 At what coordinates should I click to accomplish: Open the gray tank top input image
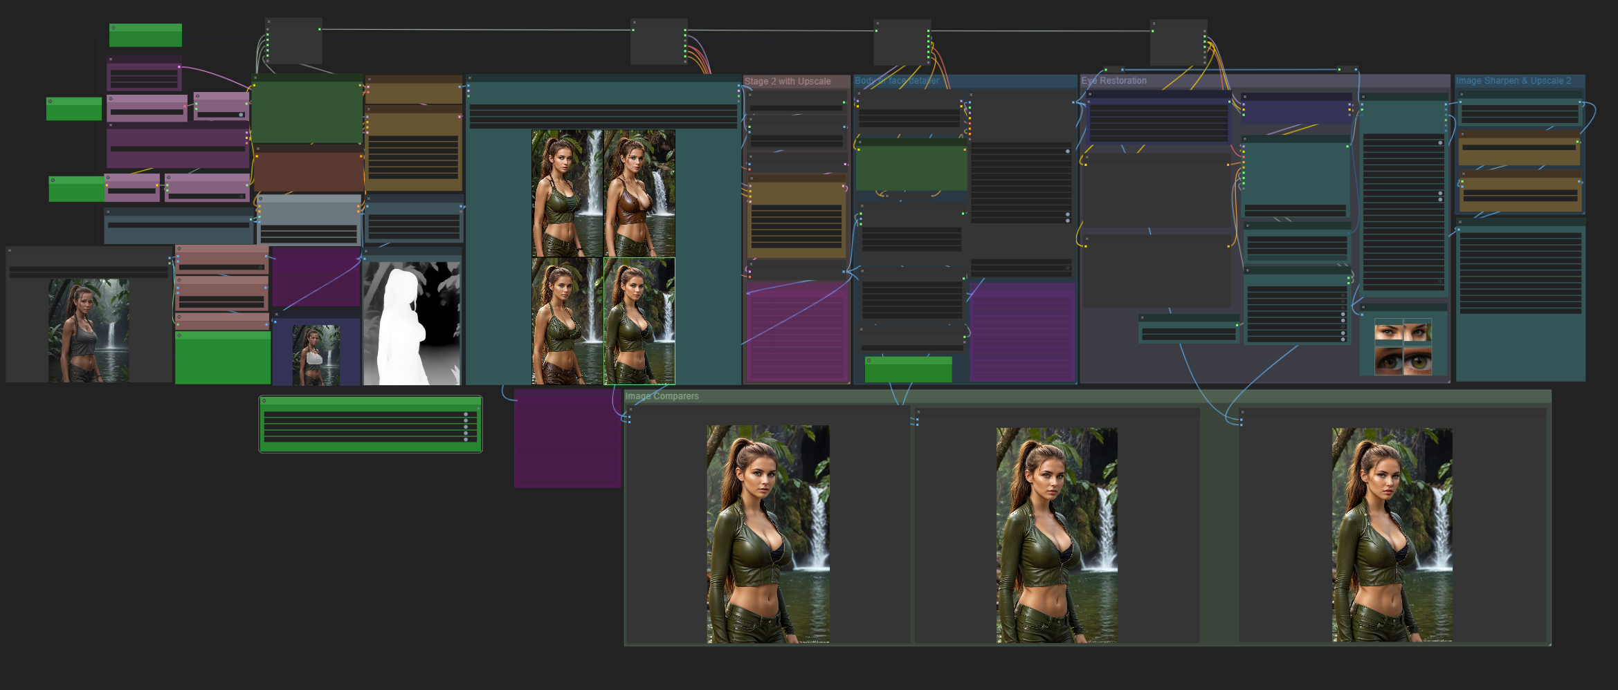89,330
